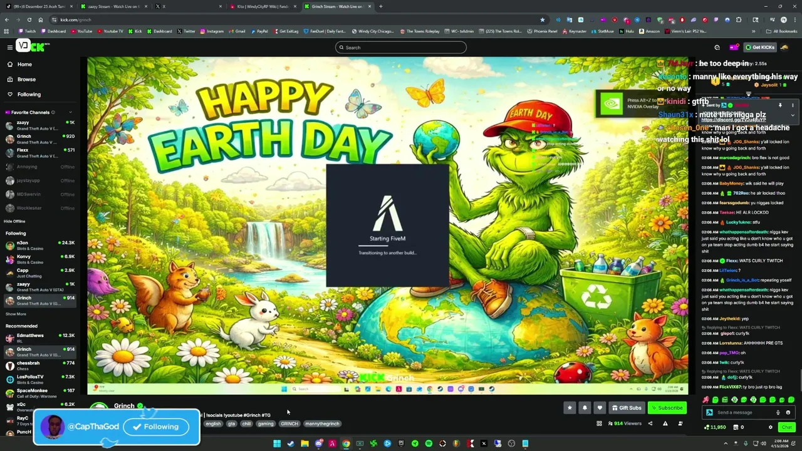Open the All Bookmarks folder
This screenshot has height=451, width=802.
pos(782,31)
